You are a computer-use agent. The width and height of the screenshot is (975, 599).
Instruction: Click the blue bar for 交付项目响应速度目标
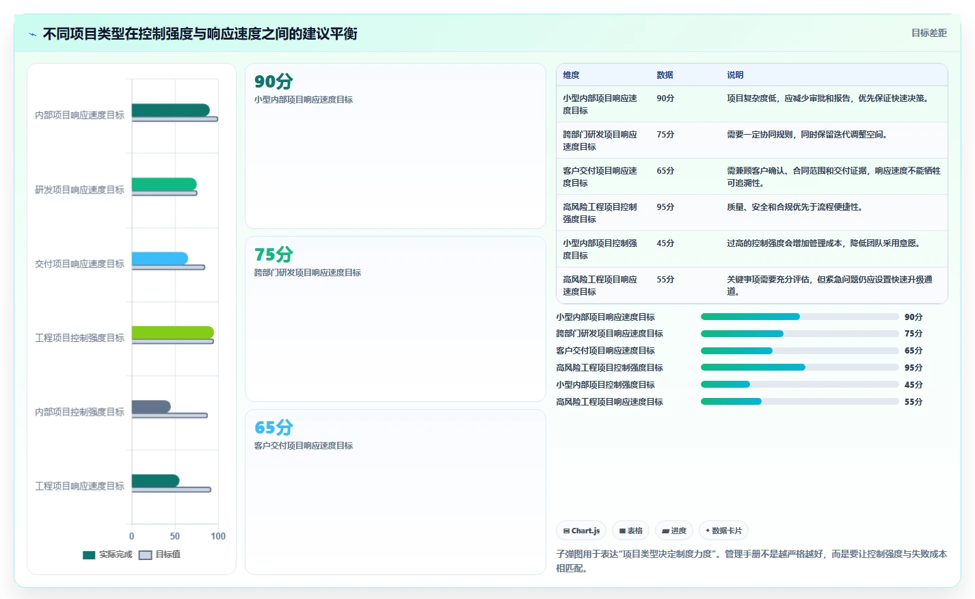coord(160,258)
